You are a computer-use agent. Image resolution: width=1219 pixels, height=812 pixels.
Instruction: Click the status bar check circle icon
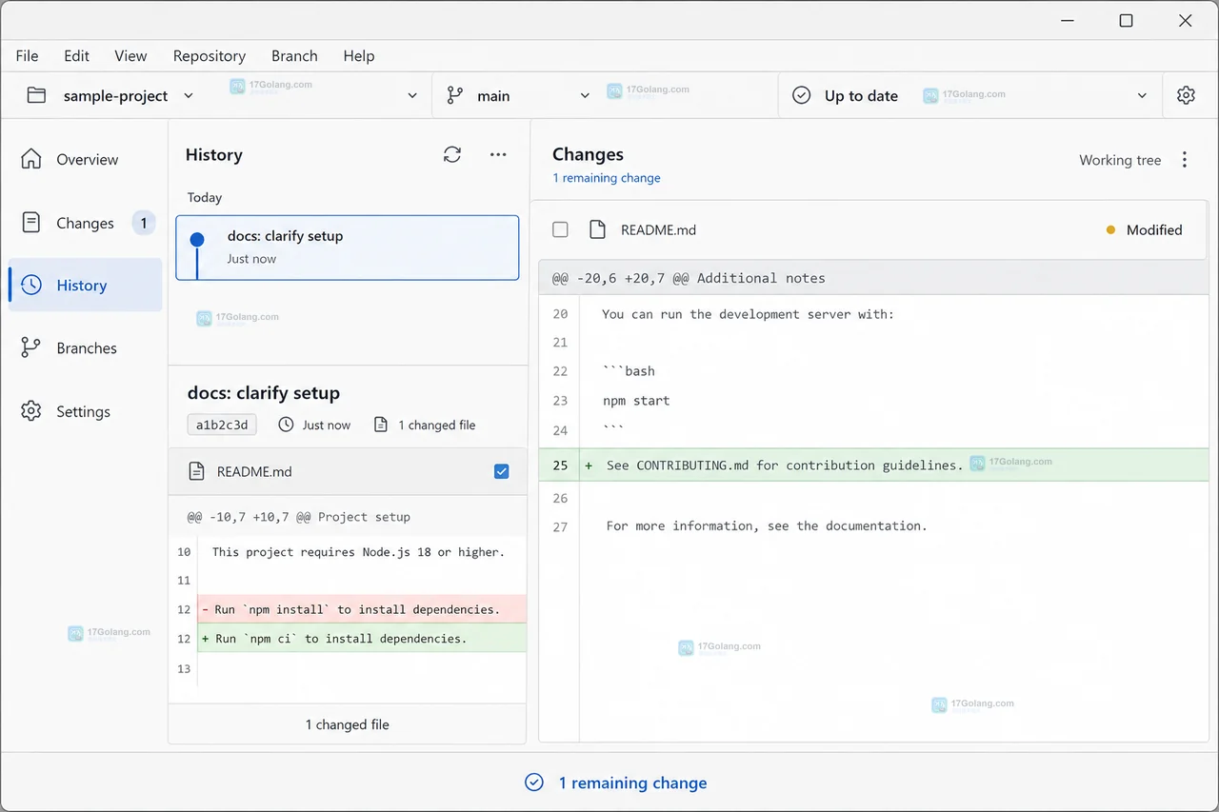534,782
